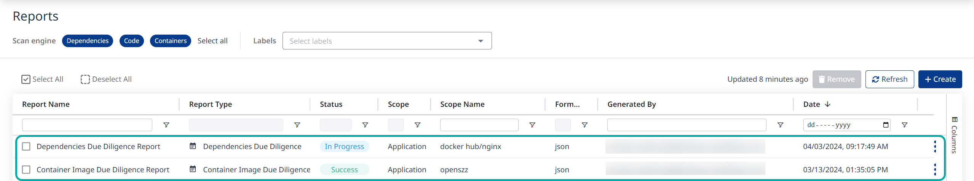Click the Generated By filter icon
This screenshot has height=181, width=974.
pyautogui.click(x=780, y=125)
